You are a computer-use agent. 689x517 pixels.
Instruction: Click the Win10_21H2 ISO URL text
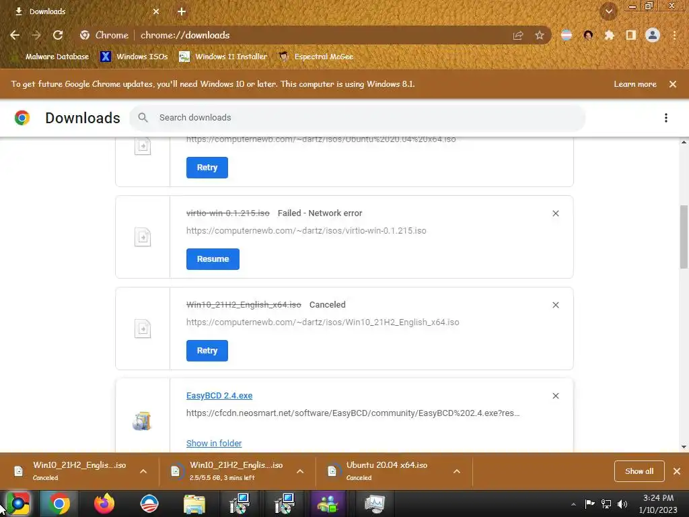click(x=322, y=322)
